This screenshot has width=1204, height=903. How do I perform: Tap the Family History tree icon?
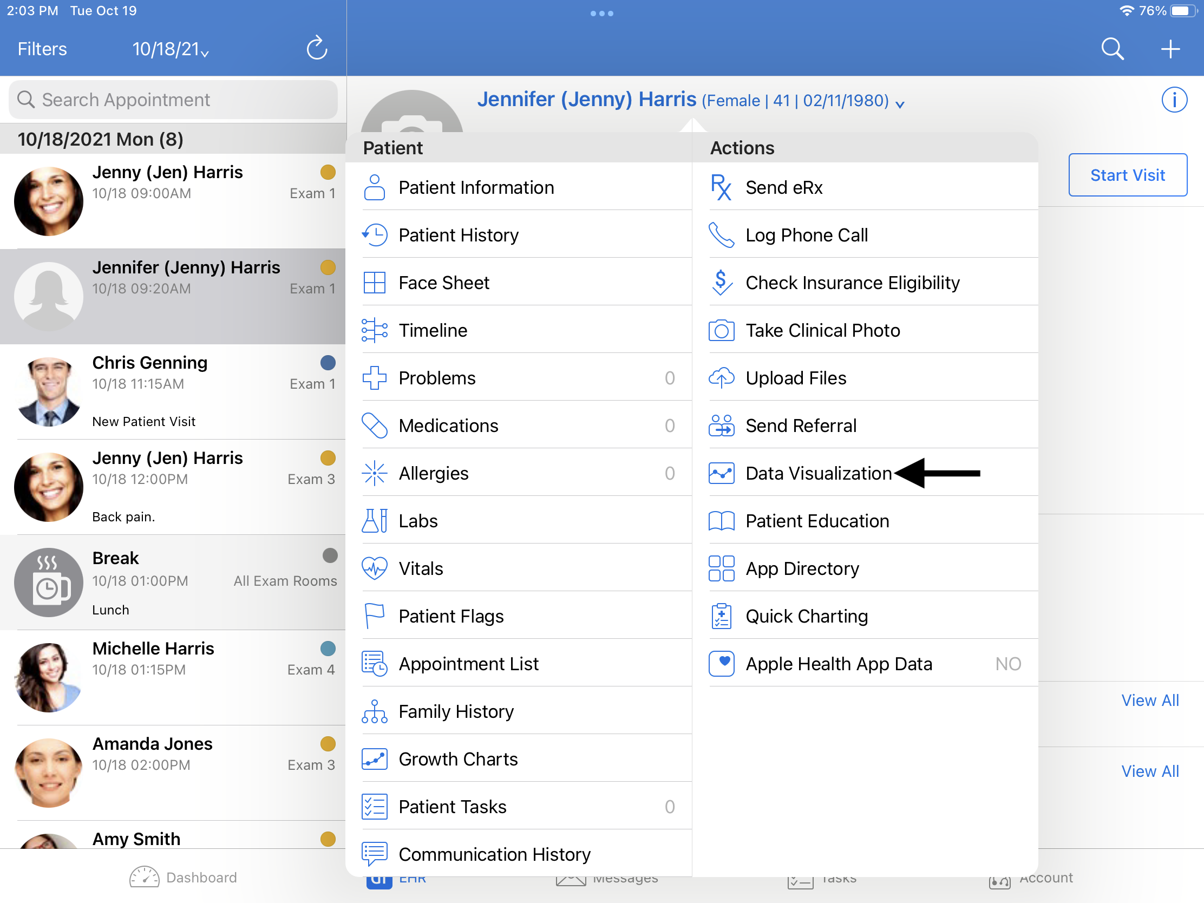click(x=374, y=711)
